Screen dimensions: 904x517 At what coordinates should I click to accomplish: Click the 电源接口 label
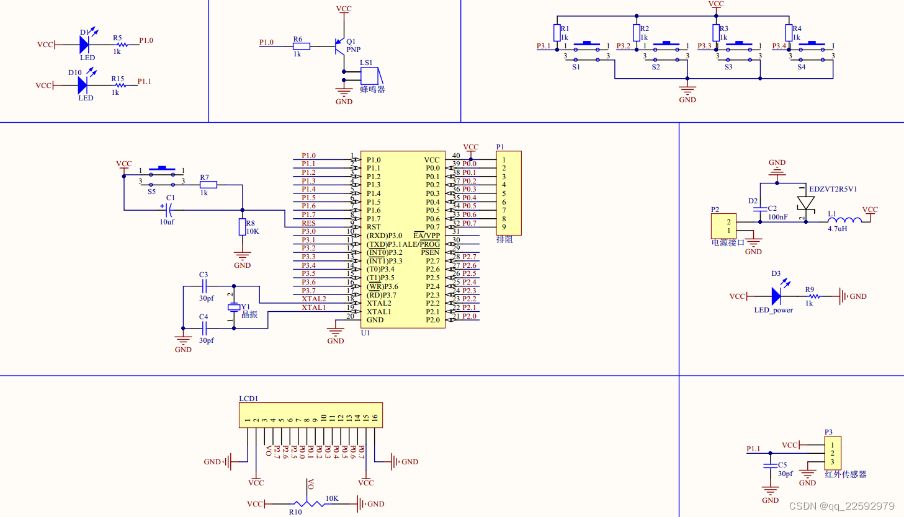click(728, 242)
